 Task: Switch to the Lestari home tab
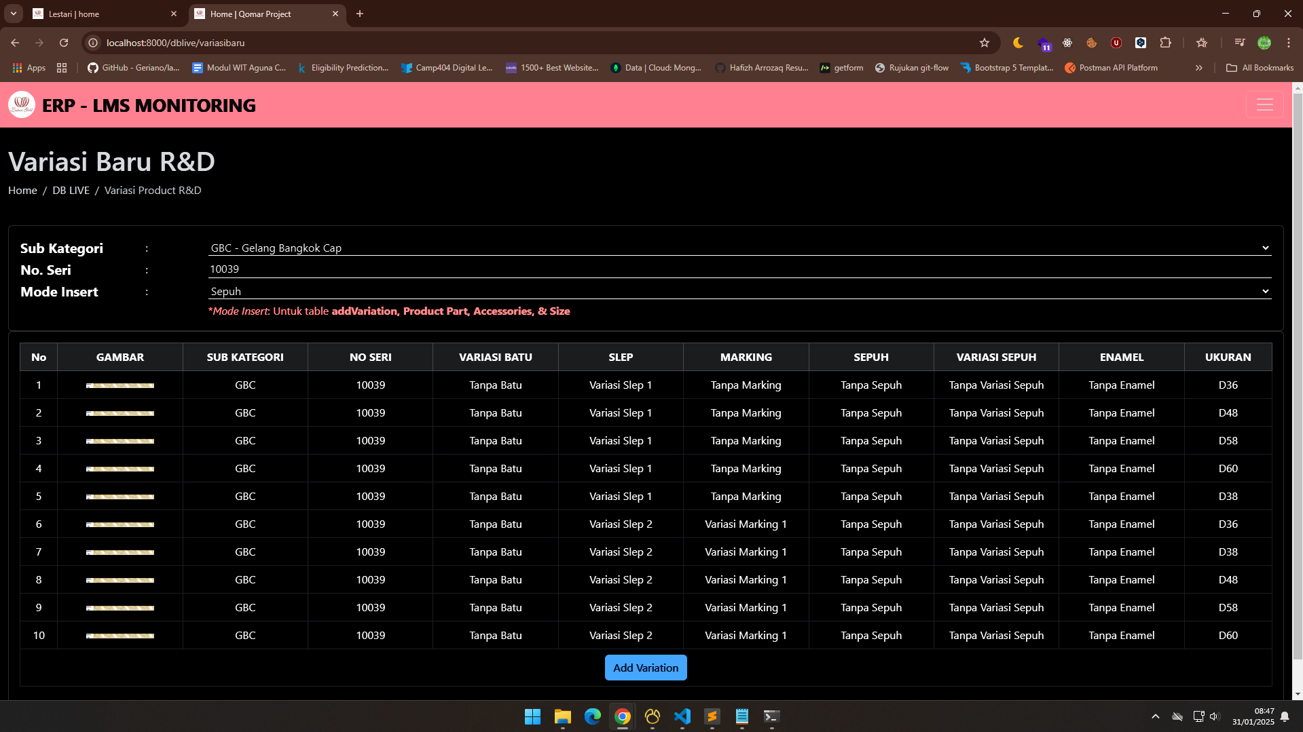coord(102,14)
